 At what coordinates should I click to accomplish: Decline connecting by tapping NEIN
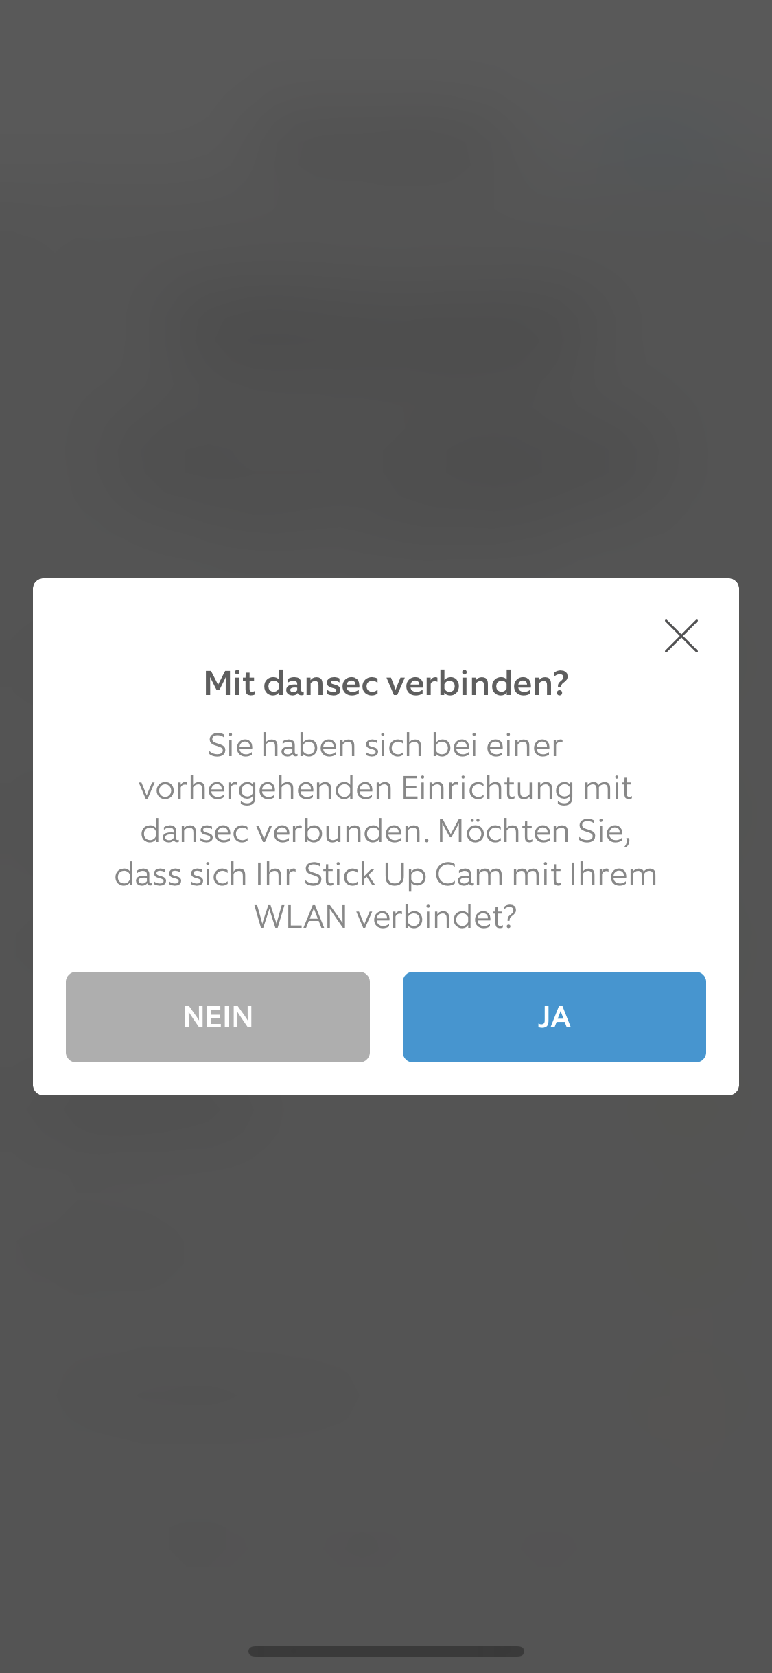(x=218, y=1016)
